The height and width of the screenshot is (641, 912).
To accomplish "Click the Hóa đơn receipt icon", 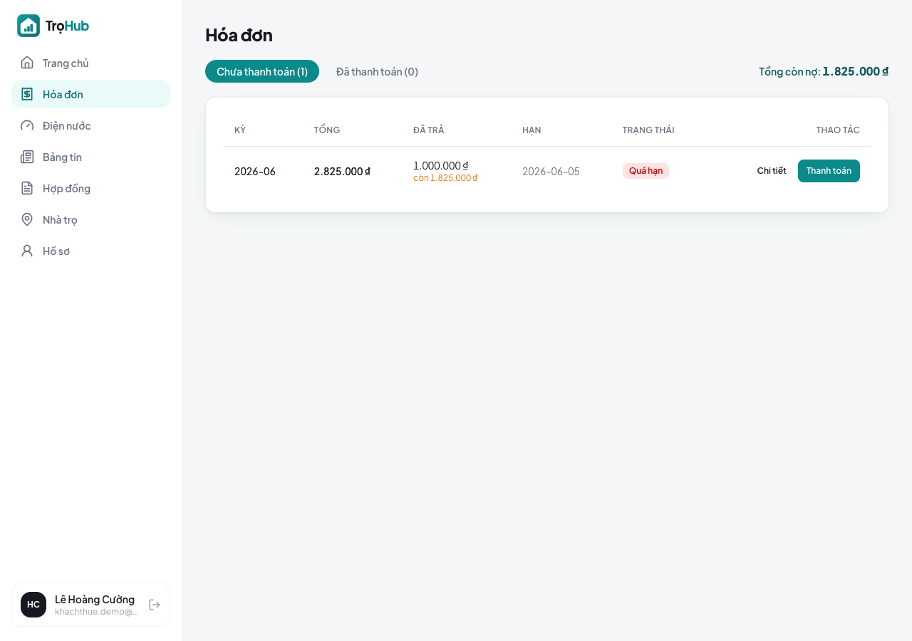I will (27, 94).
